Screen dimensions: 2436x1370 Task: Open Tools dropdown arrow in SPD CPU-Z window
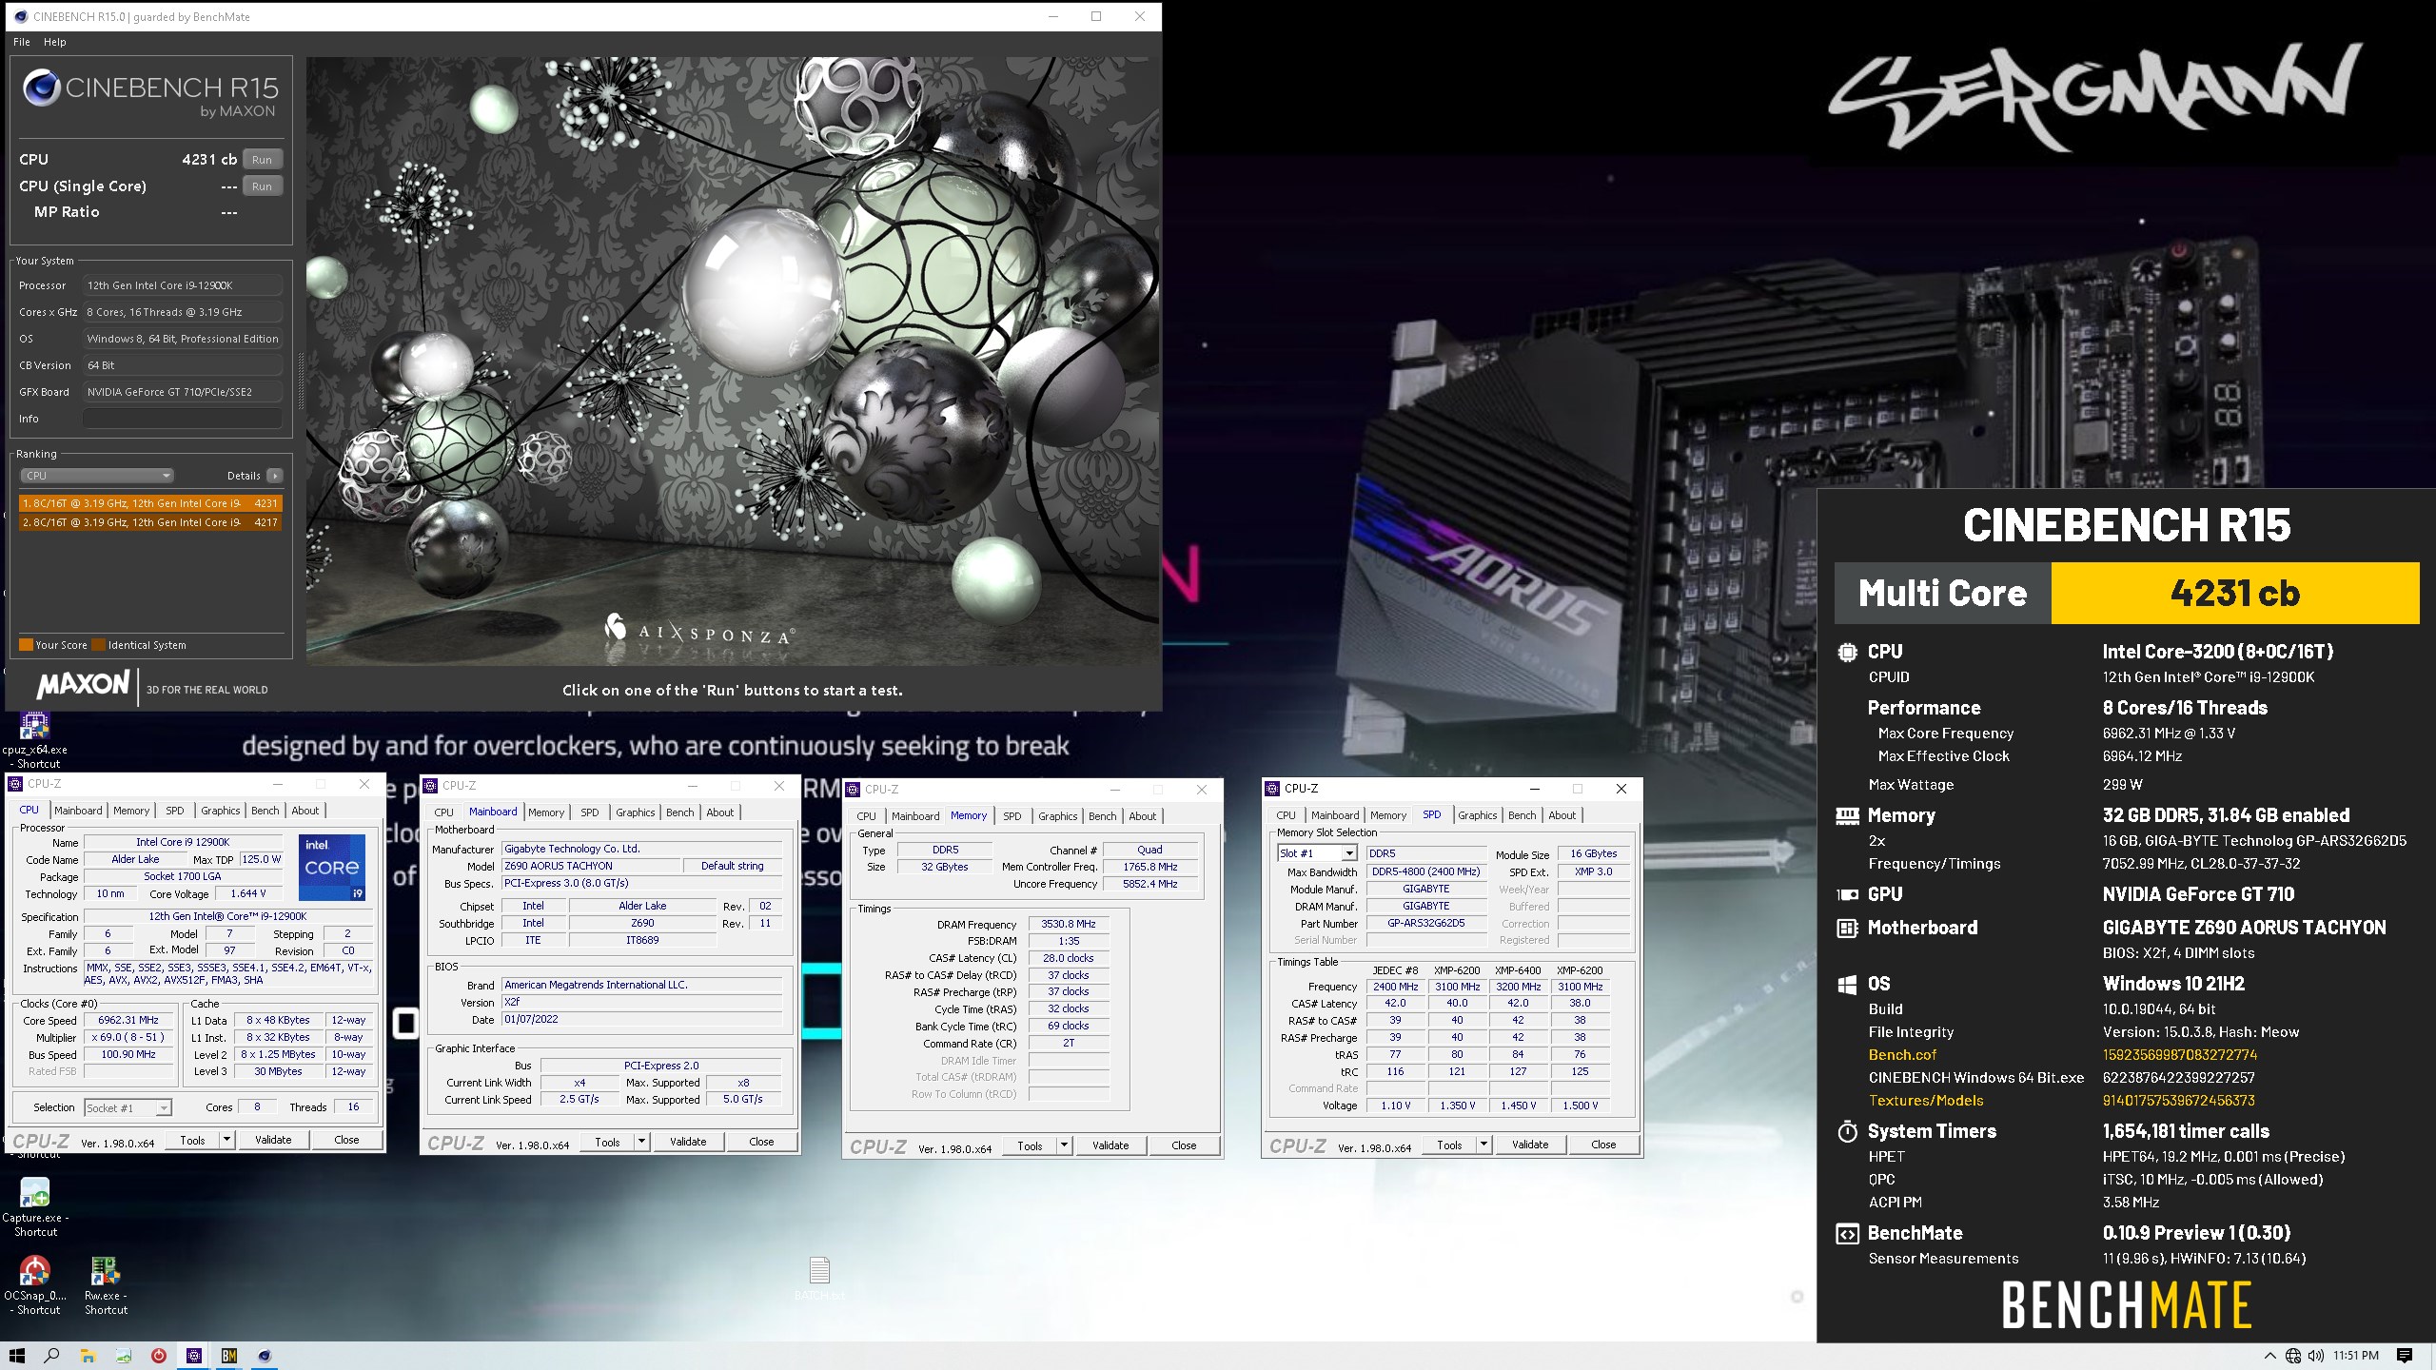click(1483, 1145)
